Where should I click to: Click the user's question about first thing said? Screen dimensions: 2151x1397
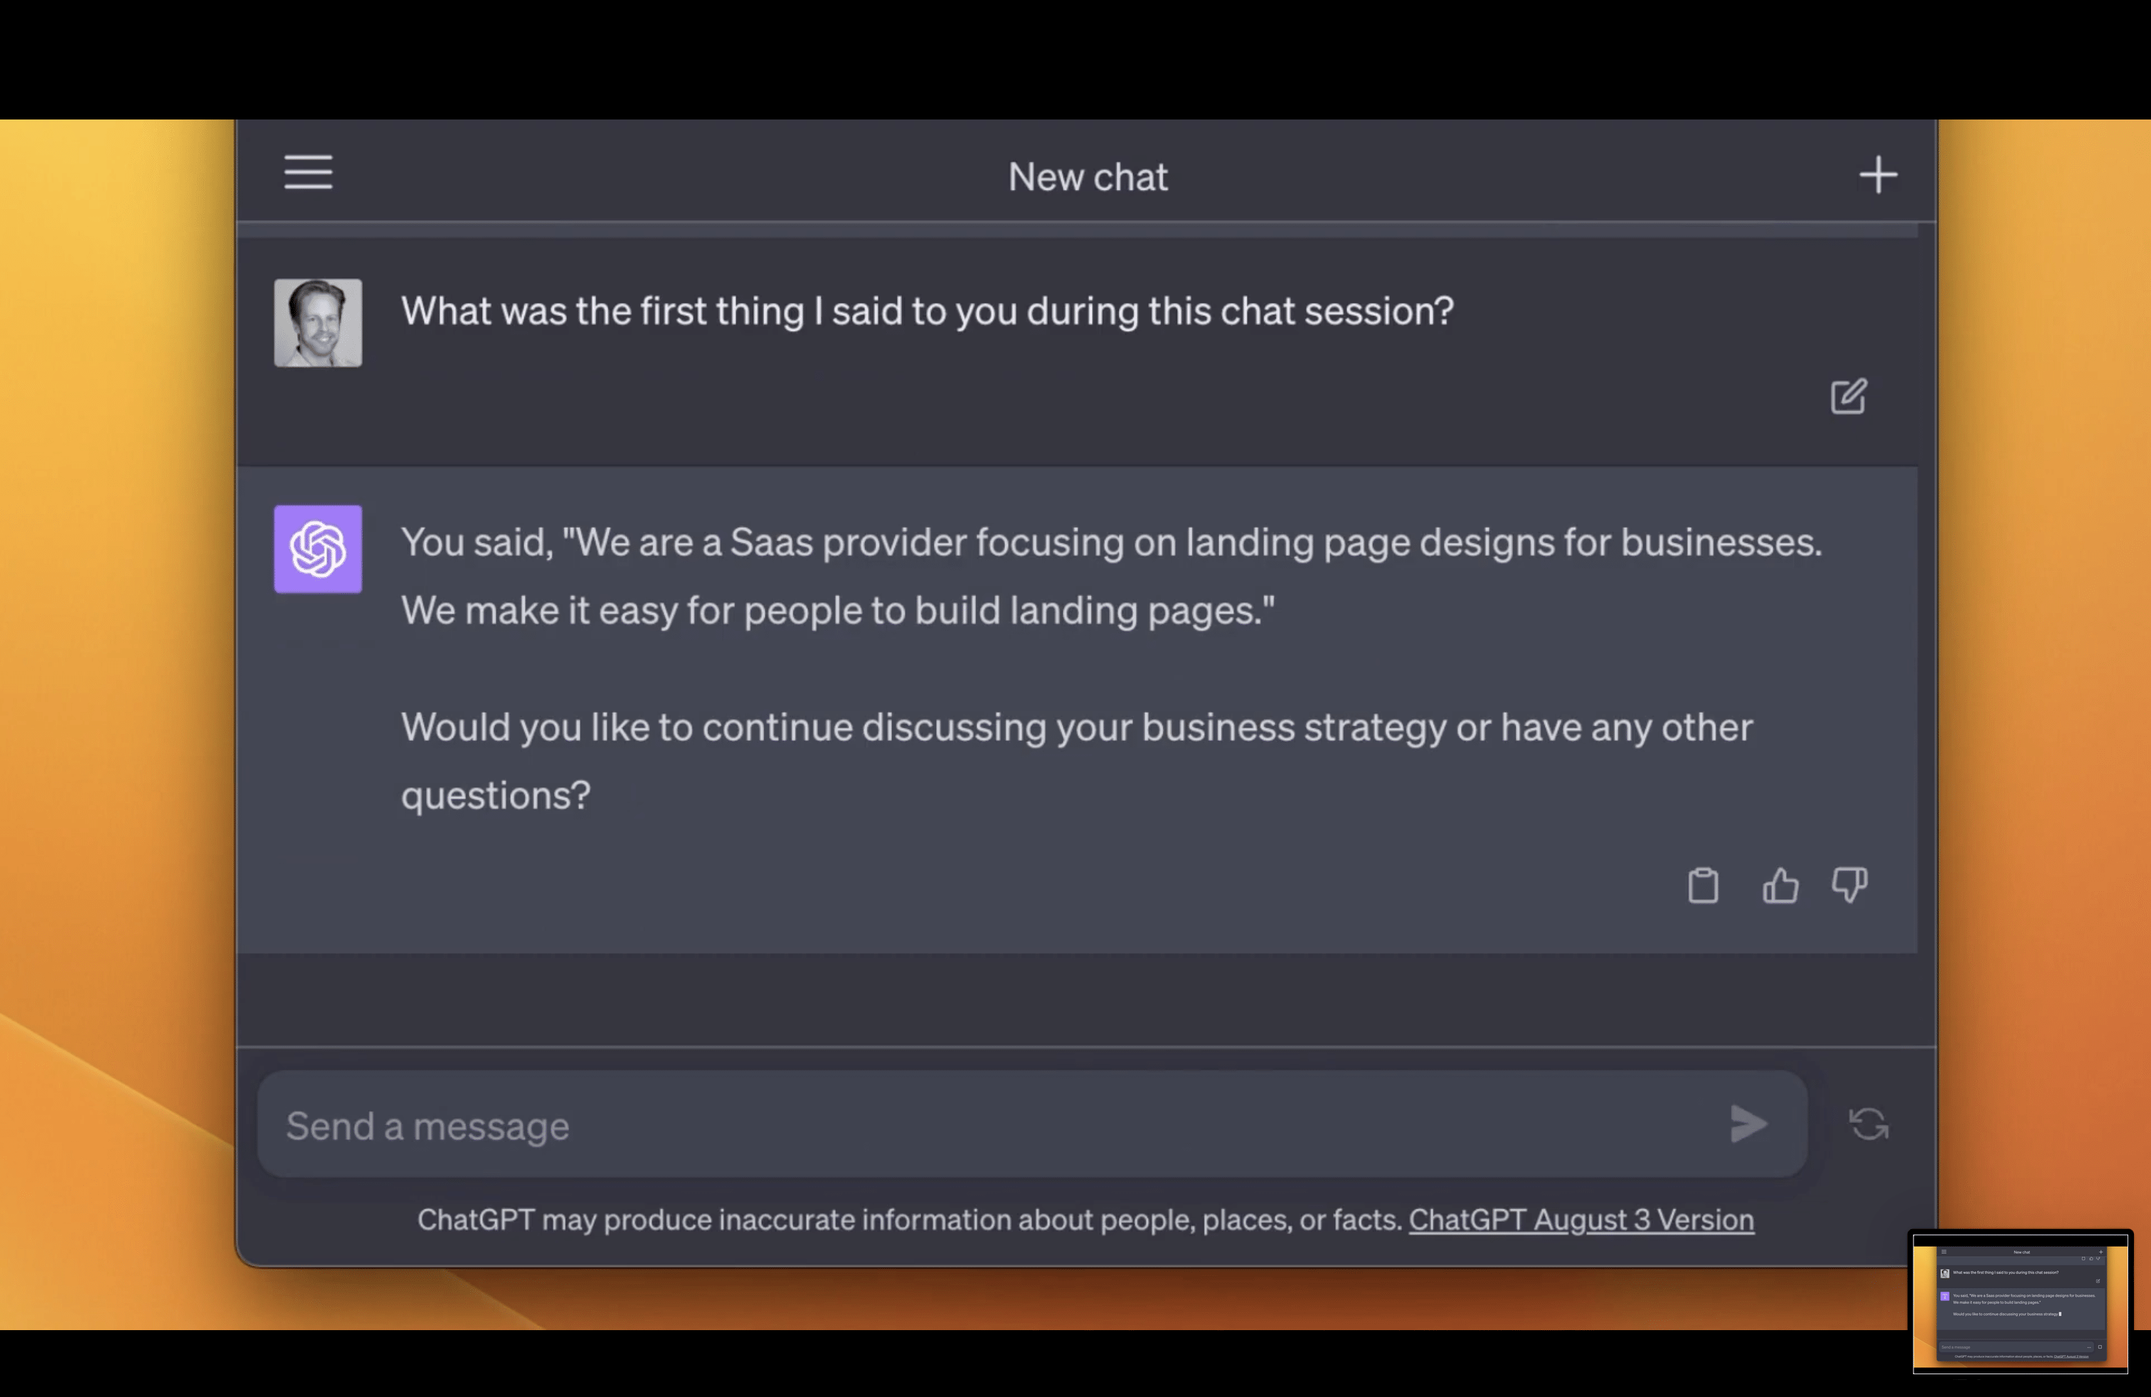(926, 312)
